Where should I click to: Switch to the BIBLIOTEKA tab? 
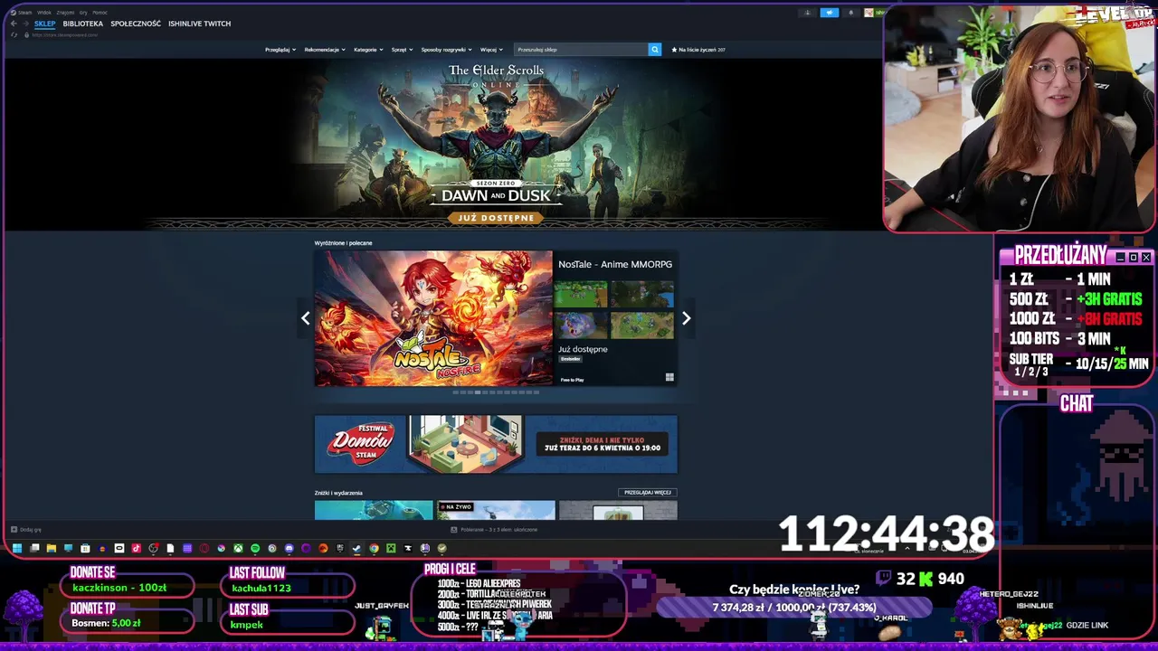point(83,24)
